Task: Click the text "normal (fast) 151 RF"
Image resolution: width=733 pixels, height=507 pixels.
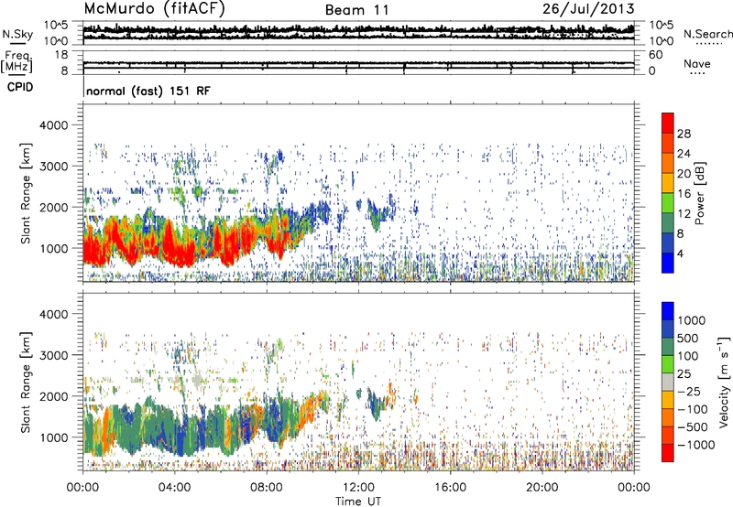Action: coord(148,91)
